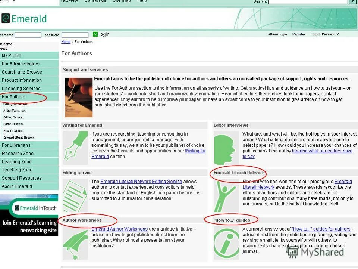Viewport: 358px width, 269px height.
Task: Click Contact us in the top bar
Action: tap(95, 1)
